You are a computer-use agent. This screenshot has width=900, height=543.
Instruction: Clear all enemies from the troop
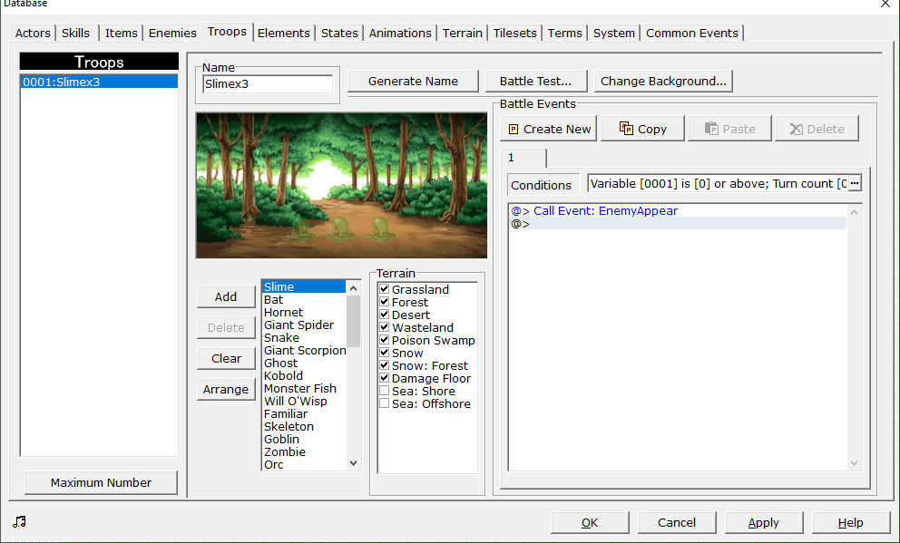[226, 358]
